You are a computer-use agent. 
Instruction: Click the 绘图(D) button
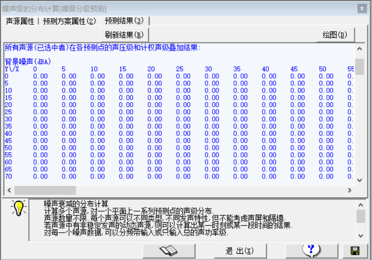coord(335,35)
